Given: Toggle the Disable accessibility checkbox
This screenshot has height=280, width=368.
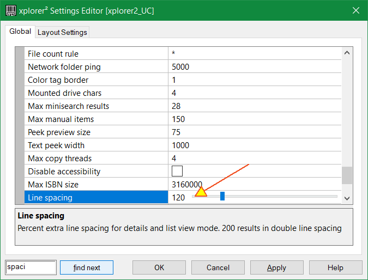Looking at the screenshot, I should [177, 171].
